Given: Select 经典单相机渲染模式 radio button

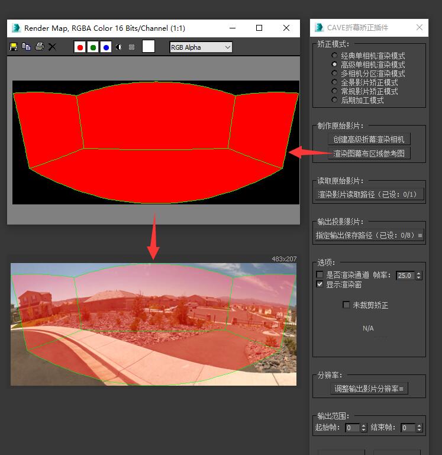Looking at the screenshot, I should tap(335, 56).
